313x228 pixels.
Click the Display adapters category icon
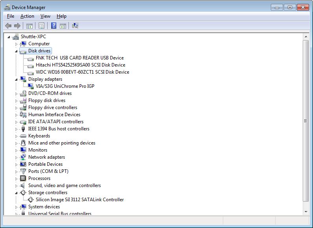click(x=23, y=79)
